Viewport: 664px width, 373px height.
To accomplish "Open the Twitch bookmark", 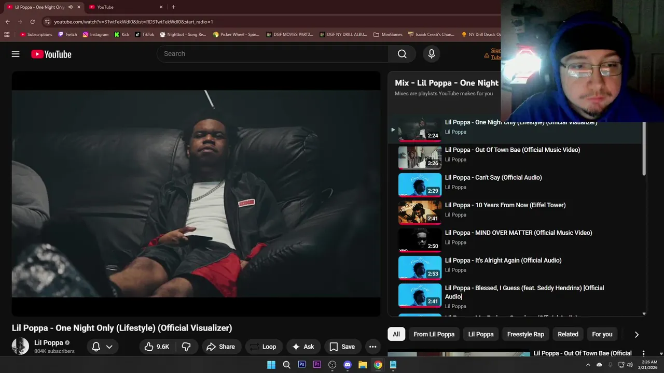I will (x=67, y=34).
